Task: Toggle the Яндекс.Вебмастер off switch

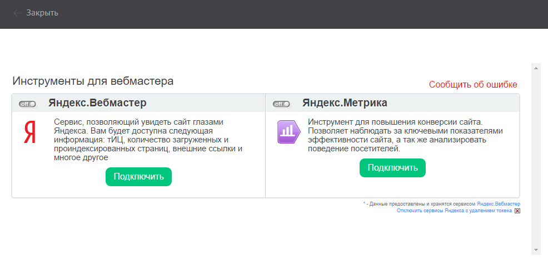Action: tap(27, 104)
